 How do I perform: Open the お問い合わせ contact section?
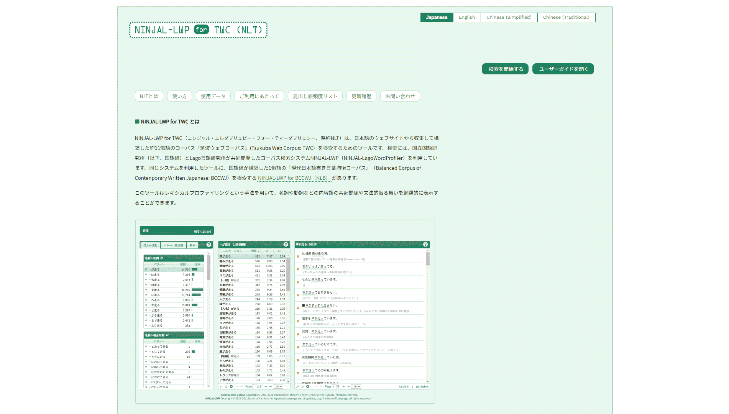[400, 96]
